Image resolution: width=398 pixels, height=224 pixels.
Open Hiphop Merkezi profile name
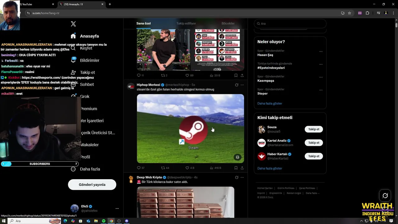pos(148,85)
